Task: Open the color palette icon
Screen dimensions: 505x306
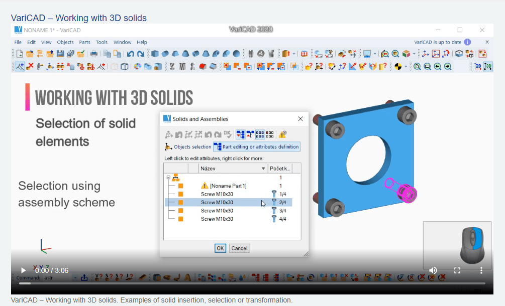Action: 138,67
